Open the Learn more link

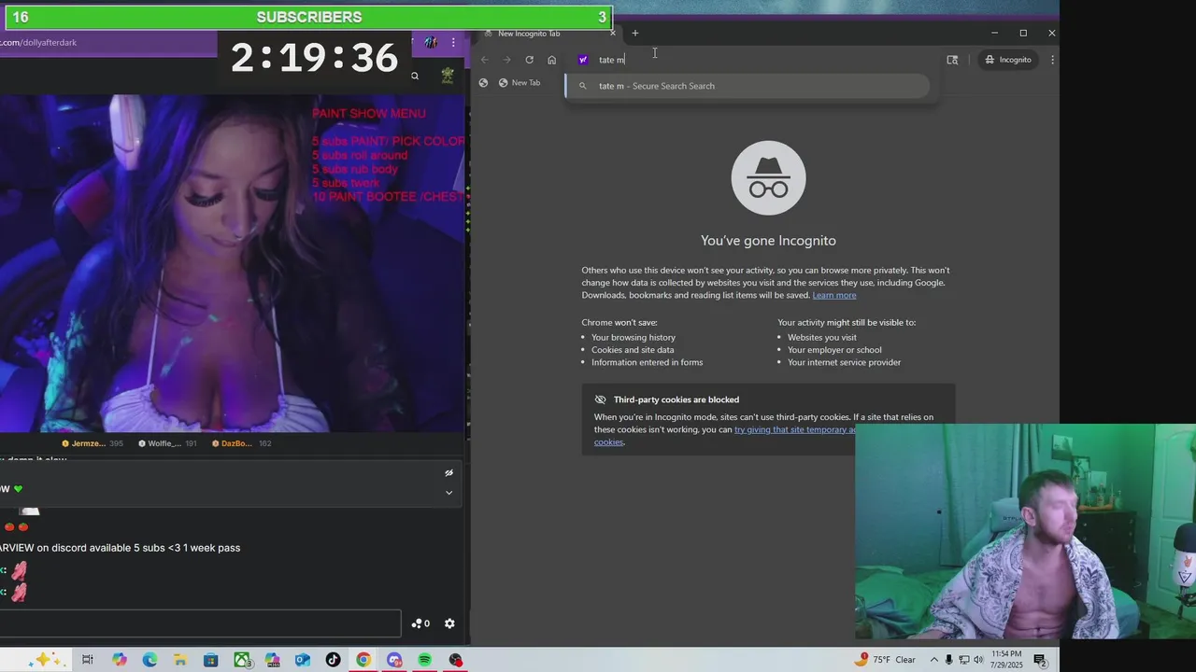pos(834,295)
